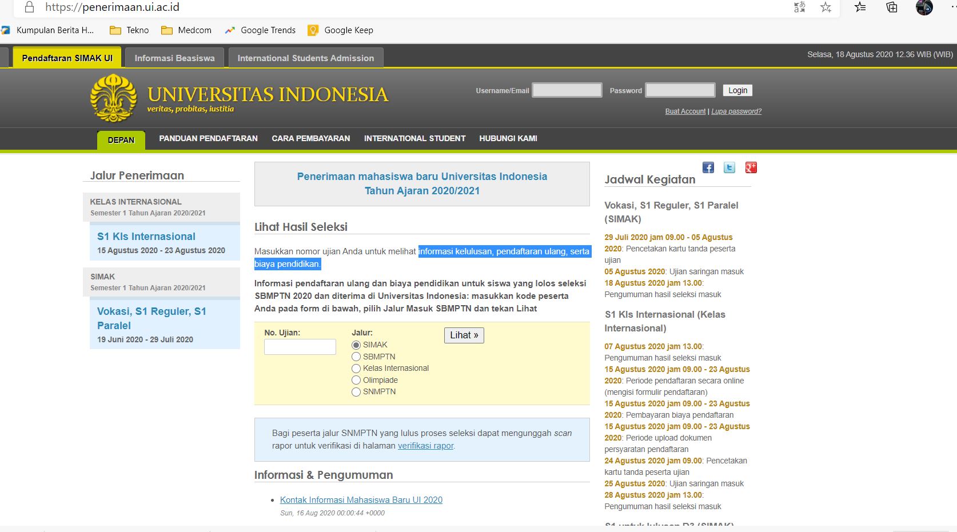Select the SBMPTN jalur radio button
This screenshot has height=532, width=957.
pyautogui.click(x=356, y=357)
